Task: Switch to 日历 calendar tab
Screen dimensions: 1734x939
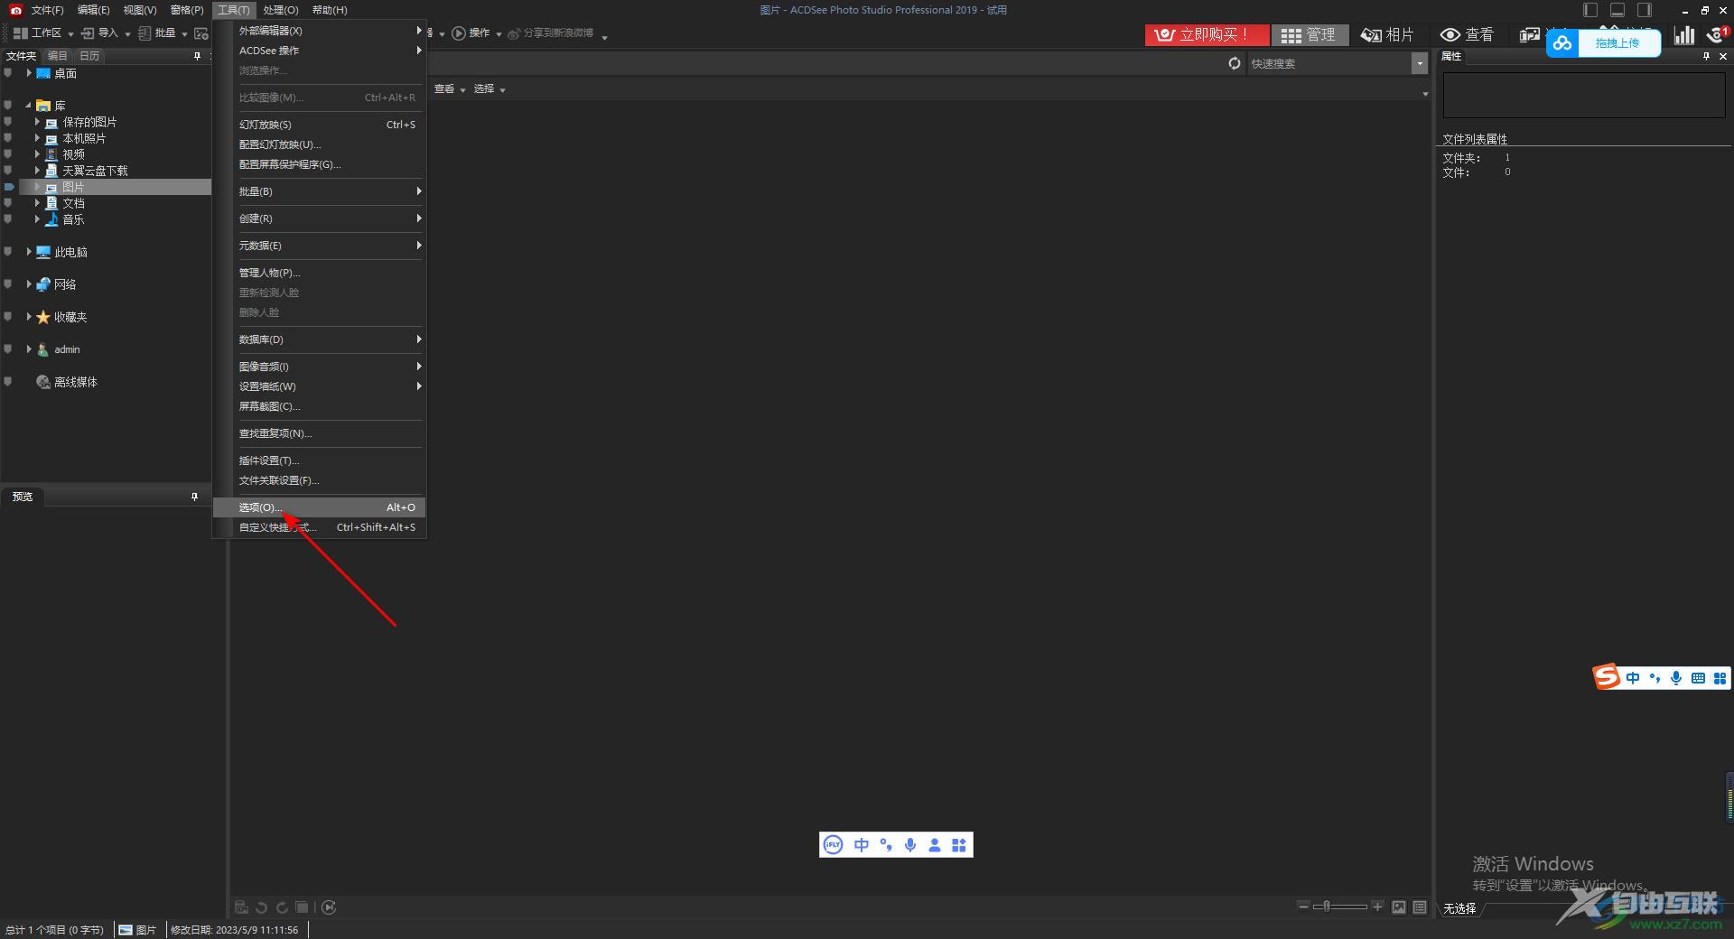Action: [x=89, y=56]
